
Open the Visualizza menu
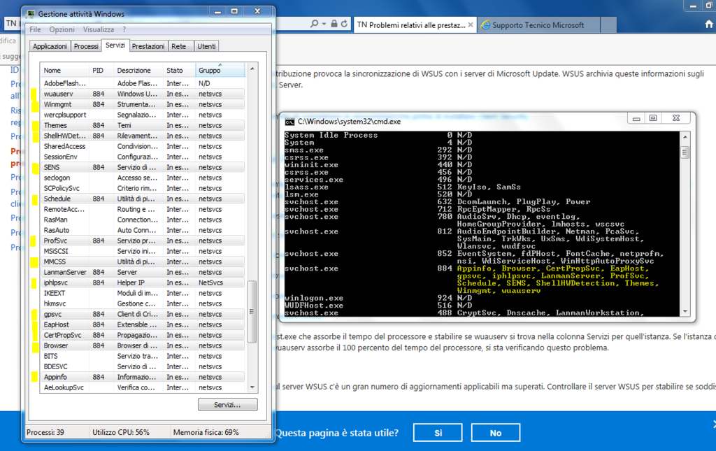point(99,29)
